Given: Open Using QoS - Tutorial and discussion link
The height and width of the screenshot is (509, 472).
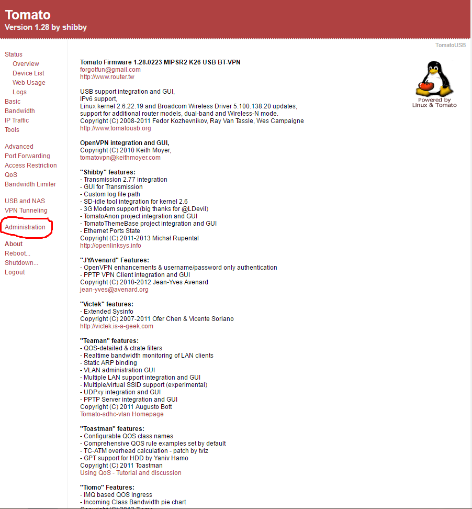Looking at the screenshot, I should (x=131, y=473).
